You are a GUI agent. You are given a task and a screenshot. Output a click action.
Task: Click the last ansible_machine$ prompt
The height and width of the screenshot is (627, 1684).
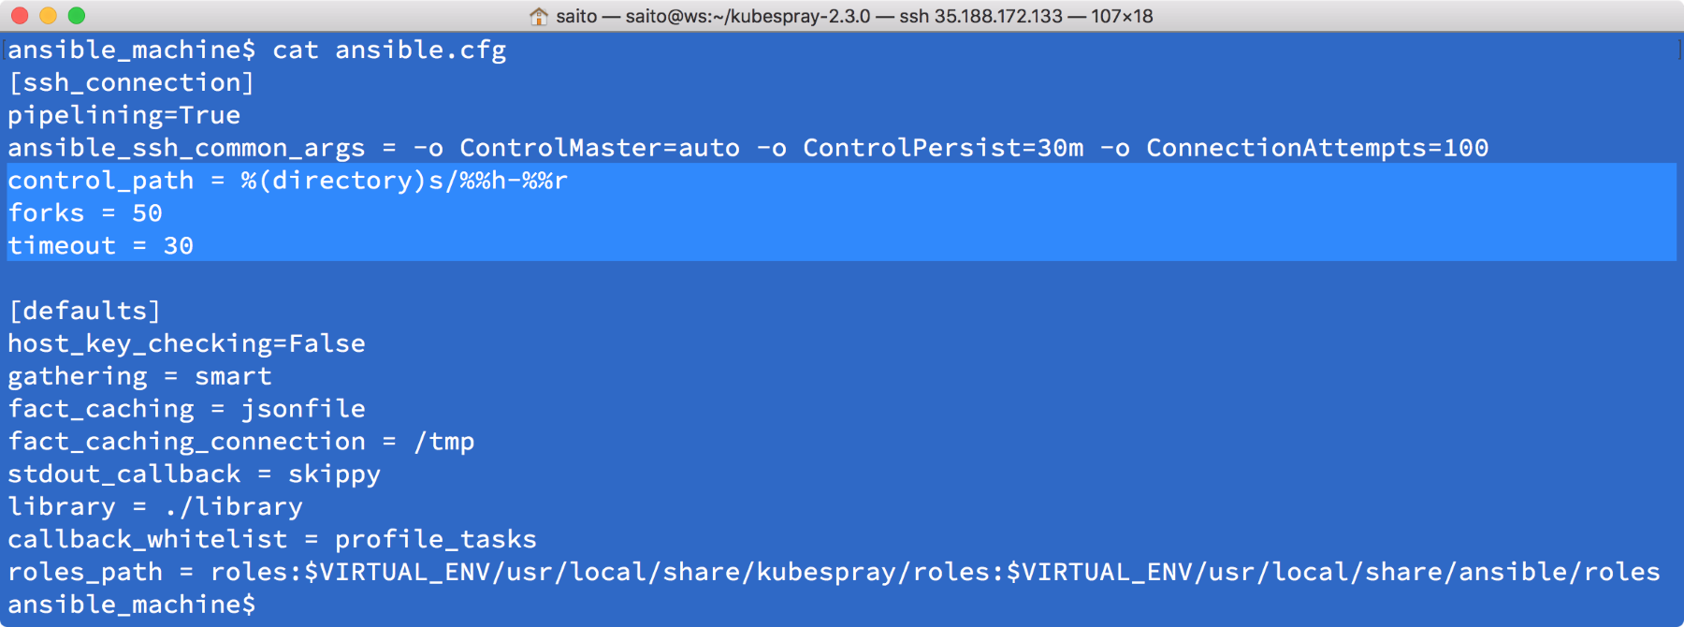131,605
